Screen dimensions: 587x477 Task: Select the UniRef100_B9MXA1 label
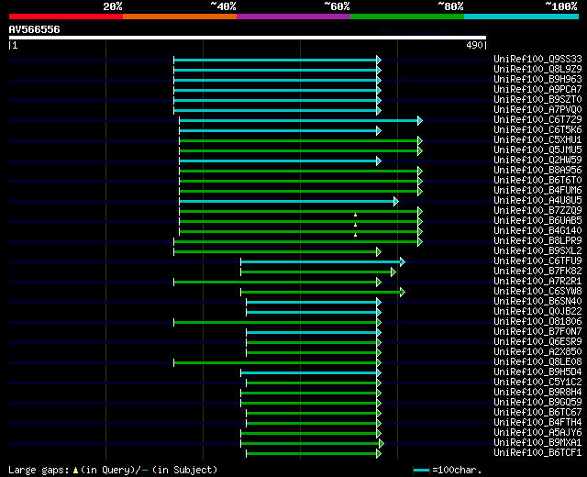pos(537,443)
